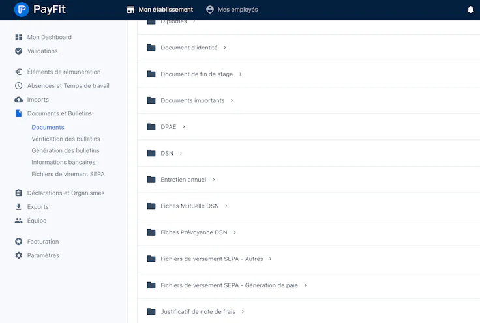480x323 pixels.
Task: Click the cloud upload icon for Imports
Action: 19,100
